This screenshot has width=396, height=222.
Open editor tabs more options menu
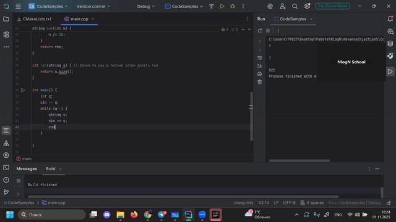pos(247,19)
